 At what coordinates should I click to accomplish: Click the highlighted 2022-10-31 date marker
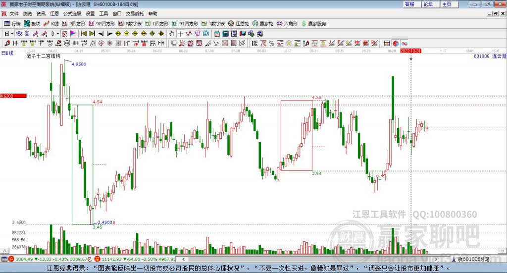[x=410, y=51]
